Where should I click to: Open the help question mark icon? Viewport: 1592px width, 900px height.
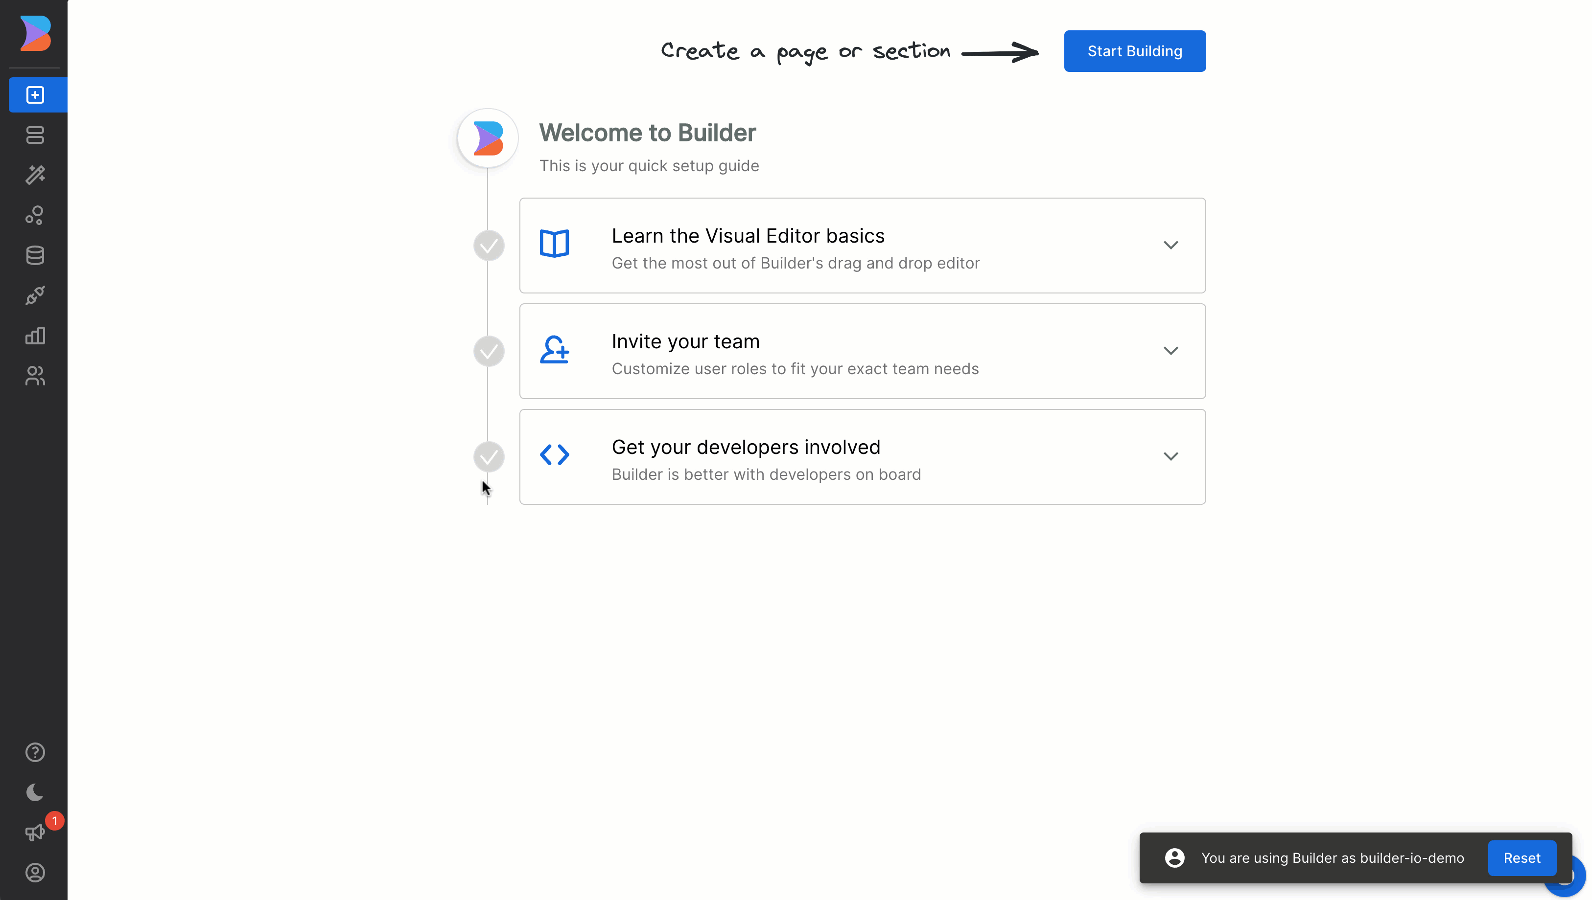click(35, 752)
